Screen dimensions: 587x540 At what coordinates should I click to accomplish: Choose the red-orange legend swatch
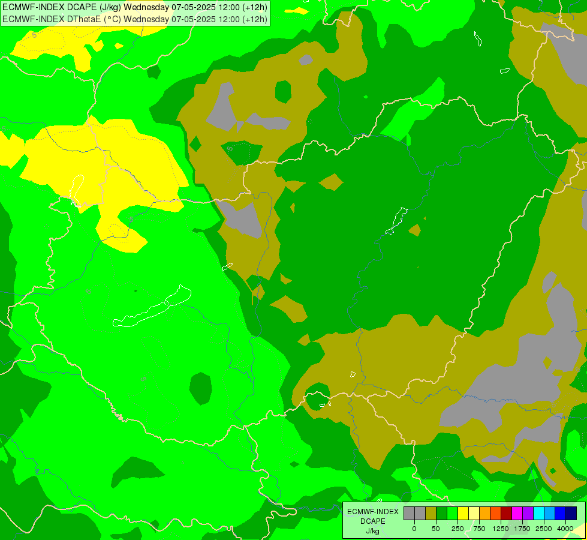(x=495, y=513)
